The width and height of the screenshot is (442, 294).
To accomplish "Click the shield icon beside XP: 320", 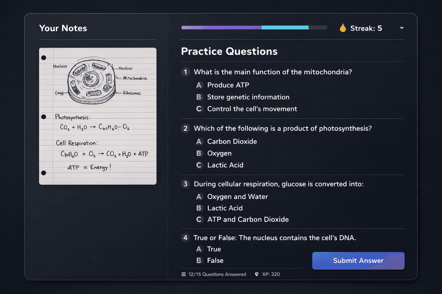I will coord(256,274).
